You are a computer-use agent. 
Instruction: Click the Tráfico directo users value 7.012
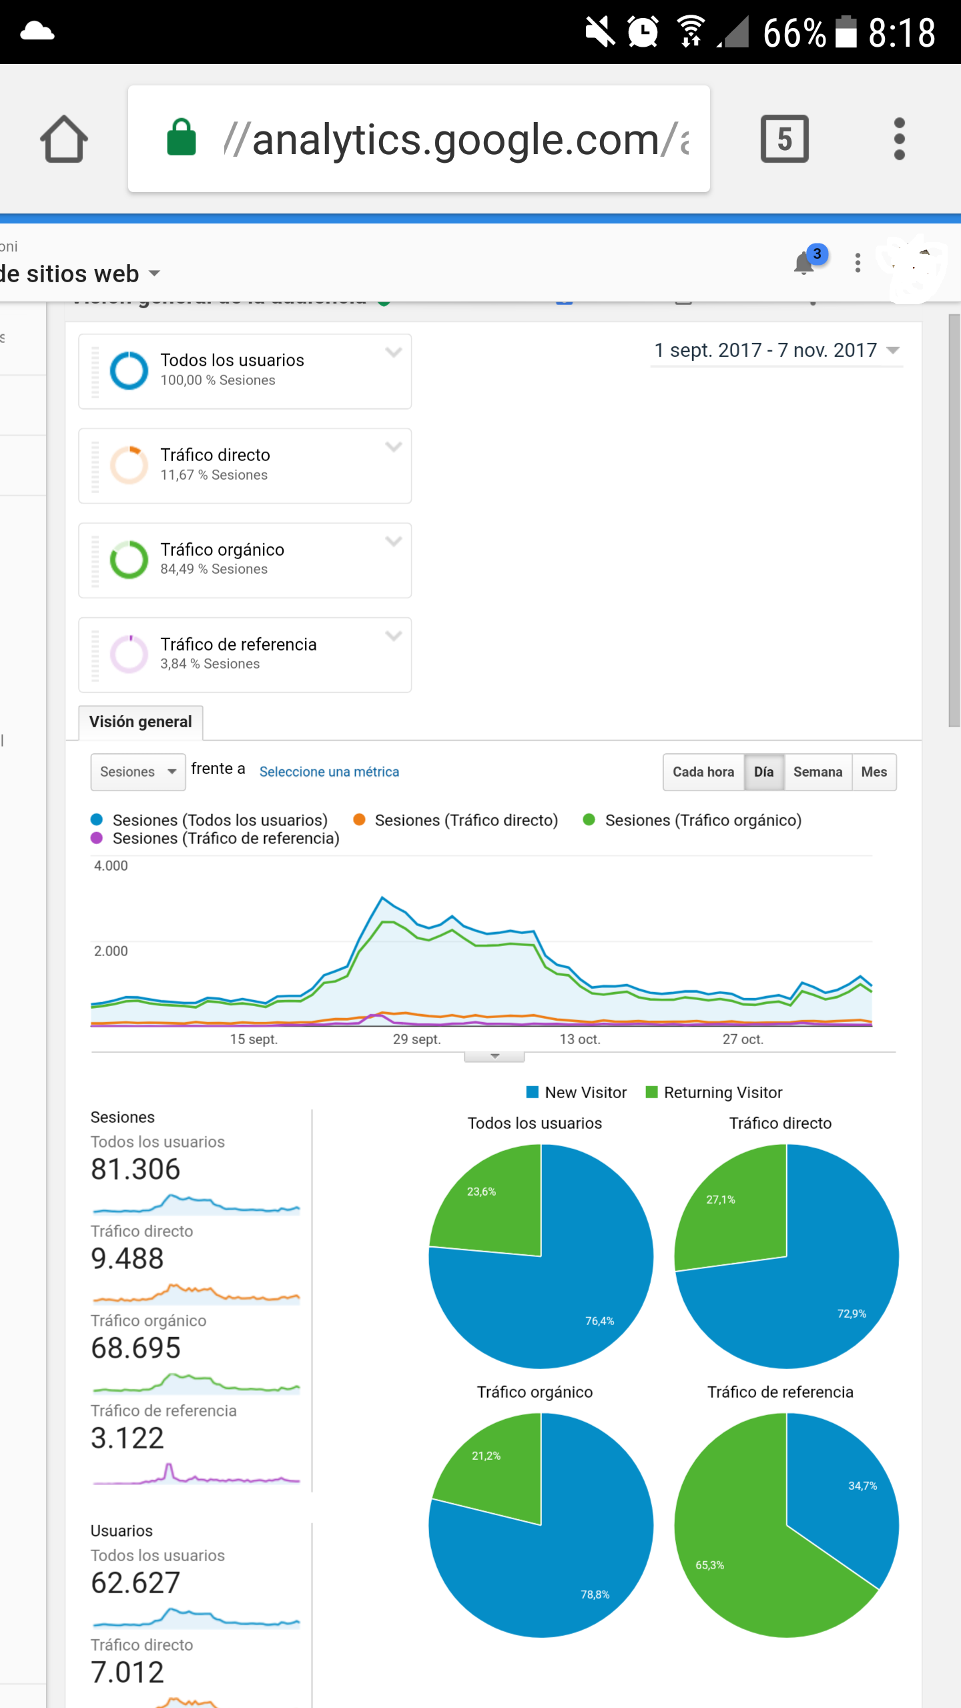point(127,1673)
